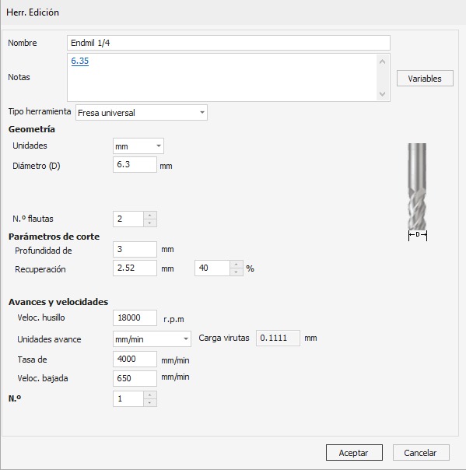
Task: Increase tool N.º with up arrow
Action: (150, 395)
